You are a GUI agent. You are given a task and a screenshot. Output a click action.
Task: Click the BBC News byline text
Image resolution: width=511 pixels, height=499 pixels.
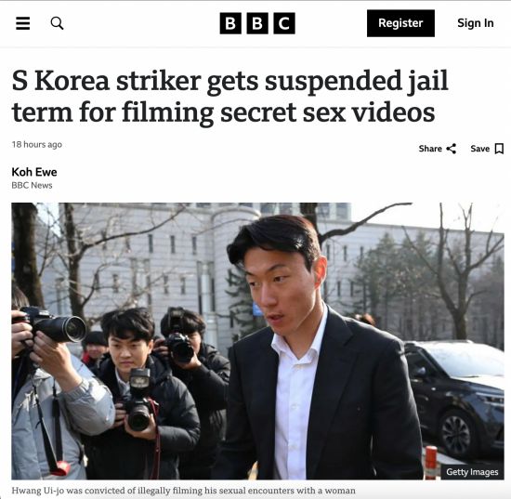pos(32,185)
